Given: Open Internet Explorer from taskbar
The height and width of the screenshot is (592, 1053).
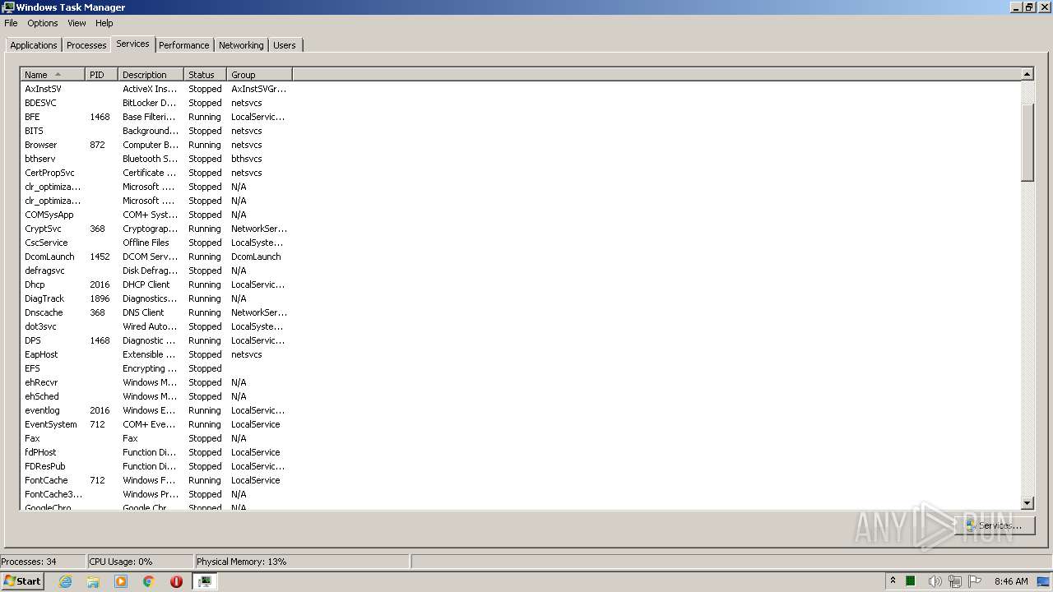Looking at the screenshot, I should point(65,581).
